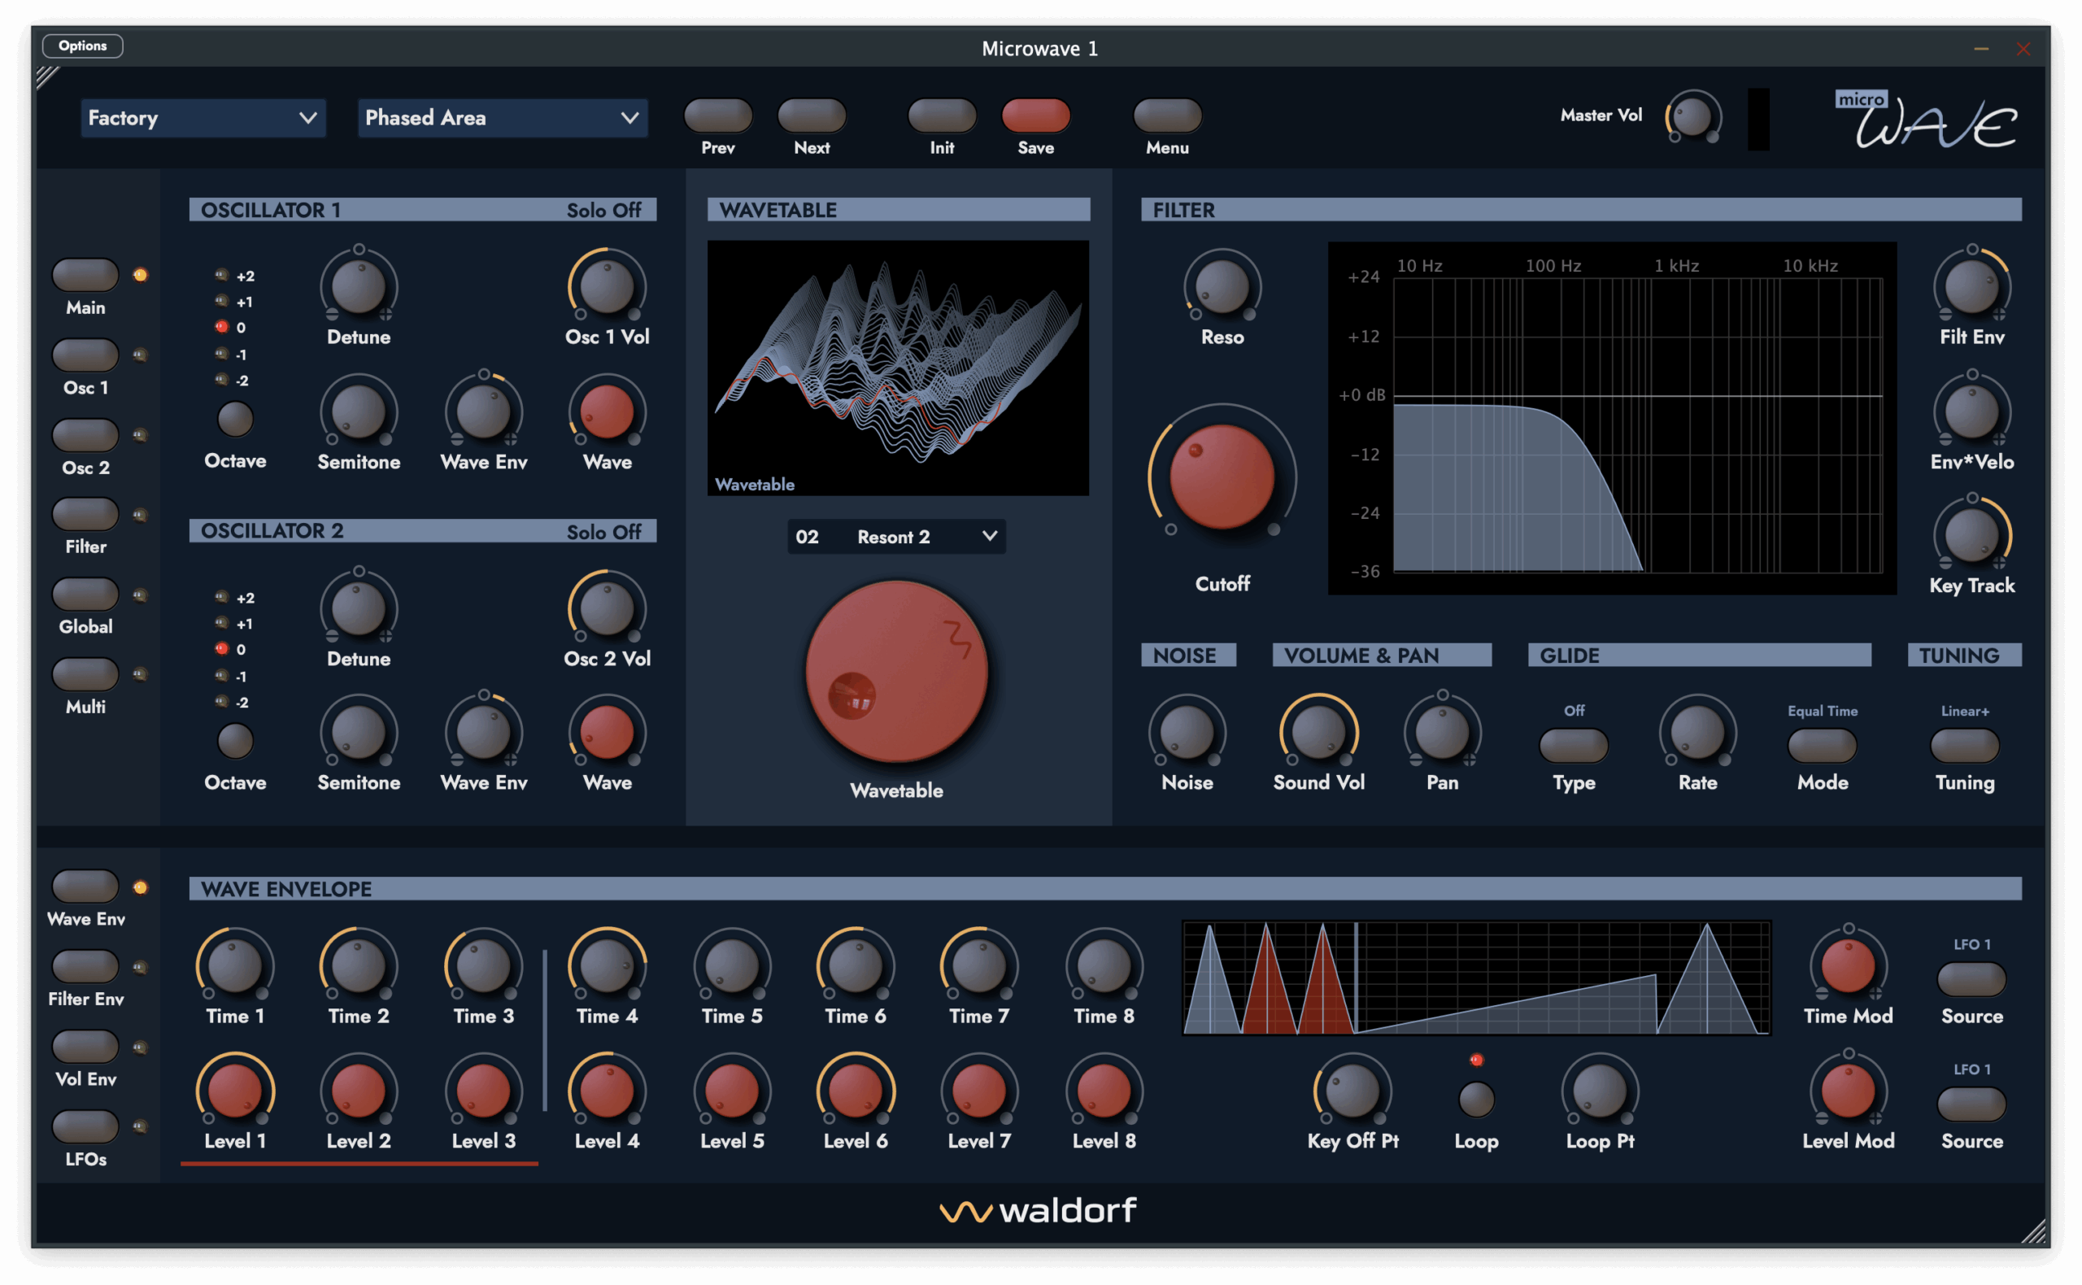Click the Sound Vol knob

tap(1319, 733)
